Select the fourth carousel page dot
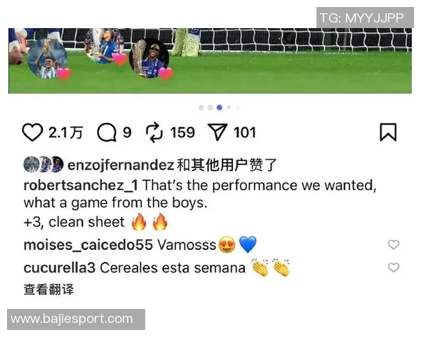This screenshot has height=337, width=421. (x=229, y=107)
